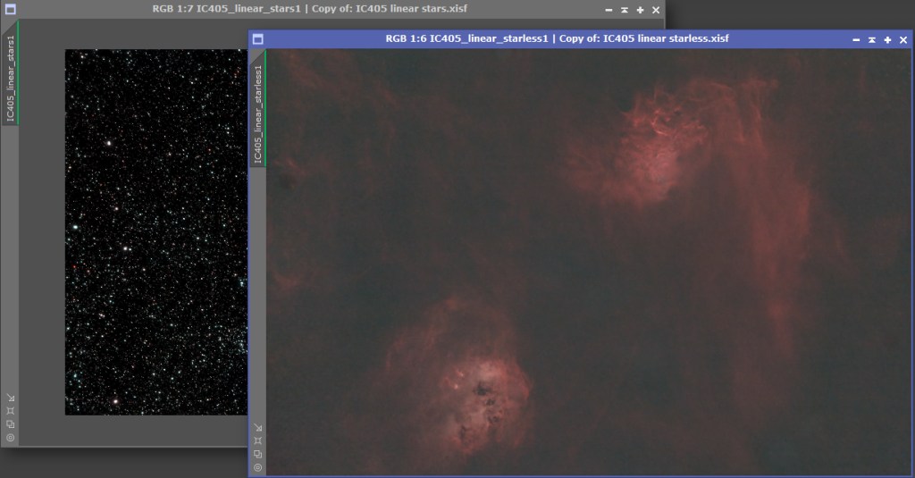Click the four-corner frame icon in the stars window
The height and width of the screenshot is (478, 915).
[x=11, y=411]
